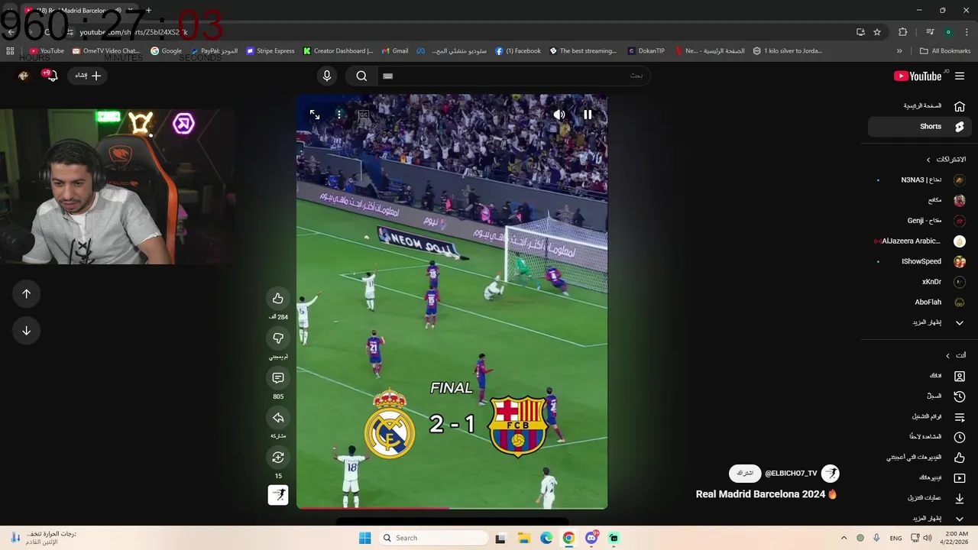
Task: Open Your channel in sidebar
Action: click(921, 376)
